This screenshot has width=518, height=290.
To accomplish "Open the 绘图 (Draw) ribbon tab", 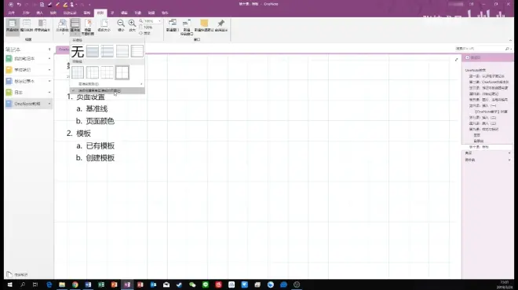I will pos(53,13).
